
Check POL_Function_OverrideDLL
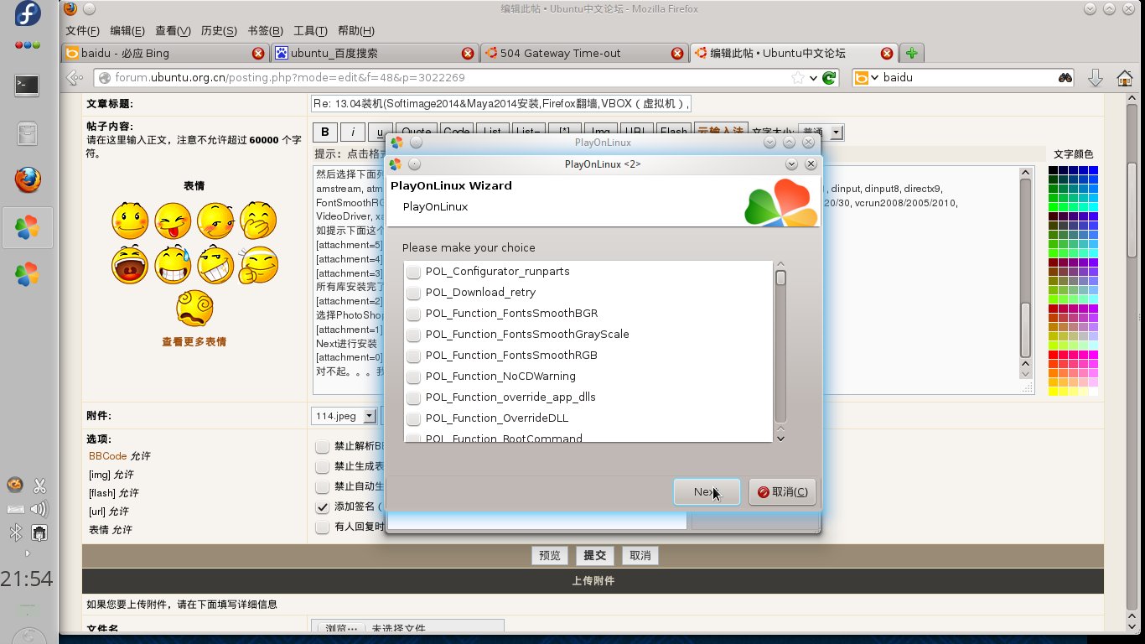(413, 418)
